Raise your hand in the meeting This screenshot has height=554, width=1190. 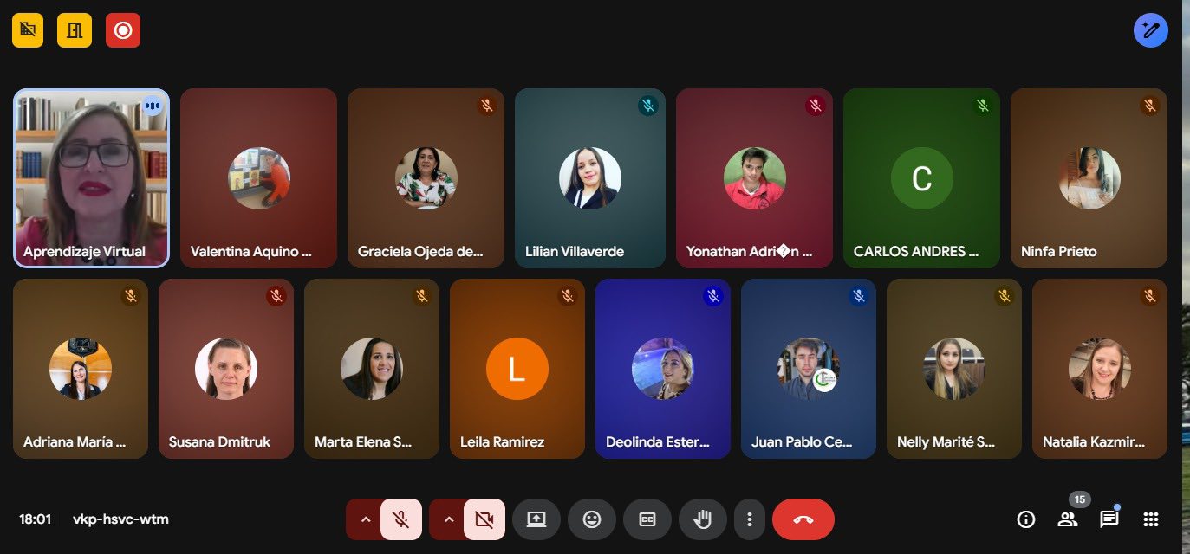(703, 519)
